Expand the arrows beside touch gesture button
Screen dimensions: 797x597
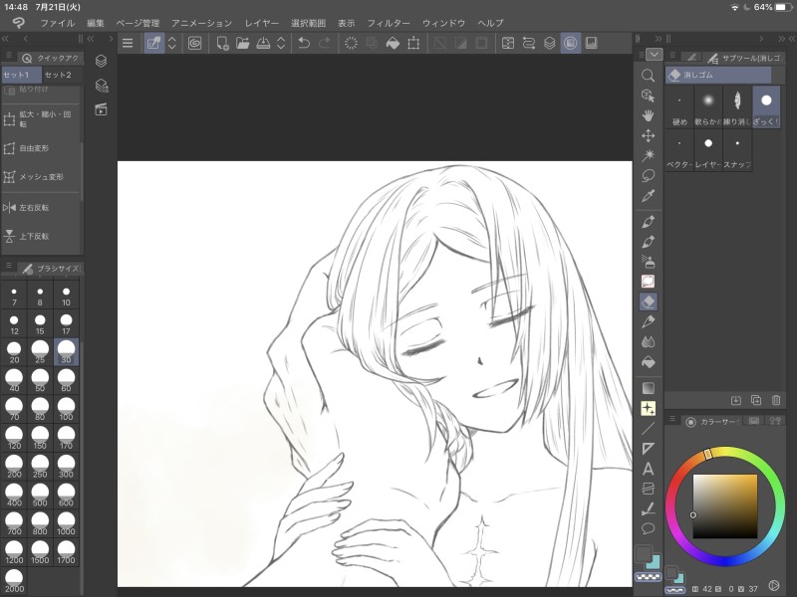tap(171, 43)
